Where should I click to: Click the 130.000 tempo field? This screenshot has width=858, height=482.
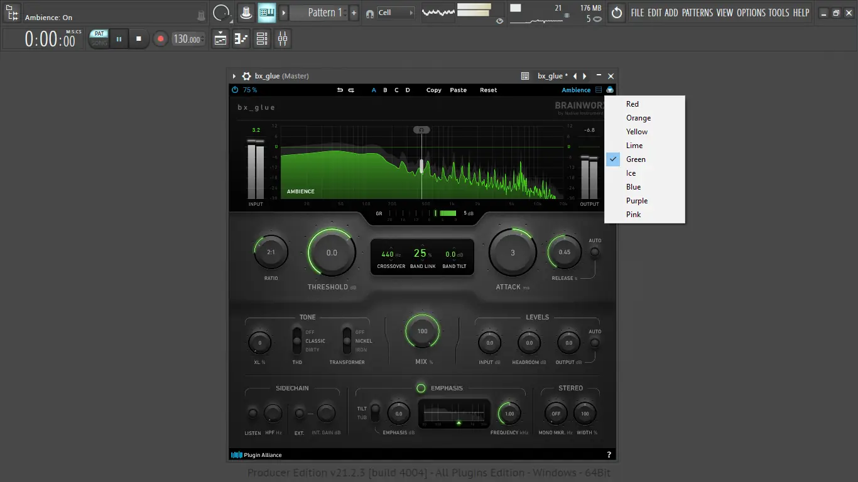pos(187,39)
